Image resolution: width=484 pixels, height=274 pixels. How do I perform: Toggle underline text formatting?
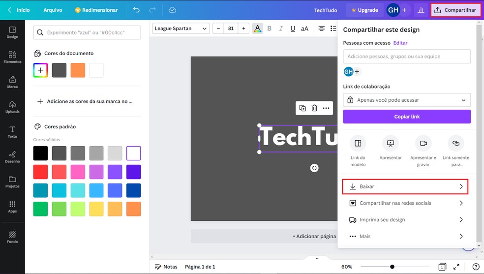point(293,29)
